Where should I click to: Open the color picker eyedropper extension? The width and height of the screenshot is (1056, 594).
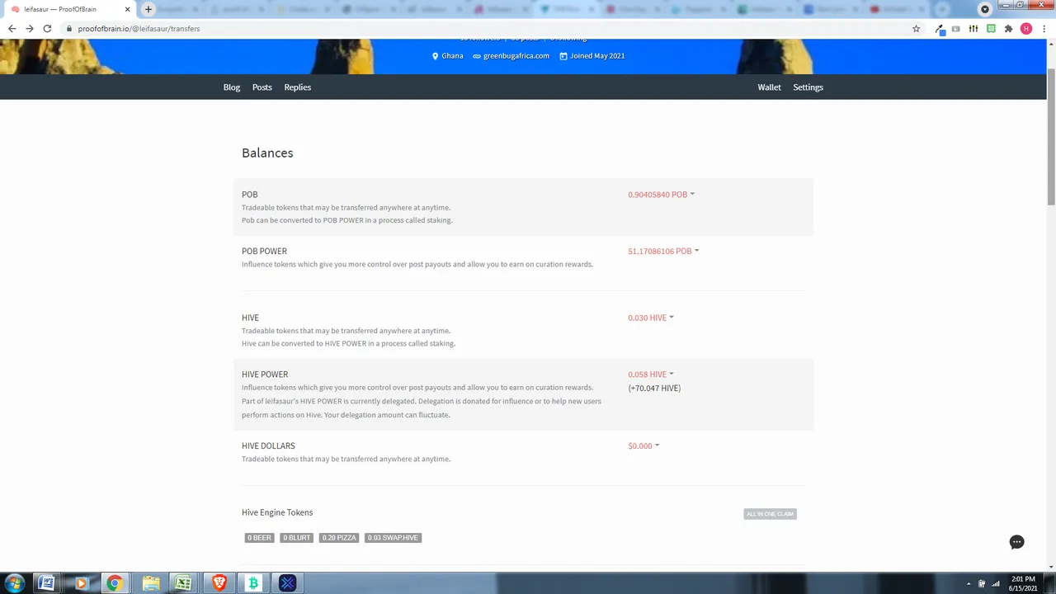(940, 29)
